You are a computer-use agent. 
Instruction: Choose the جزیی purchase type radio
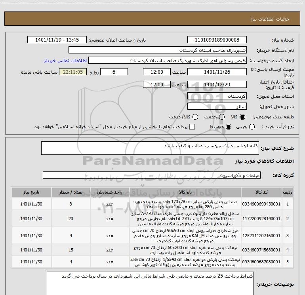(x=252, y=127)
